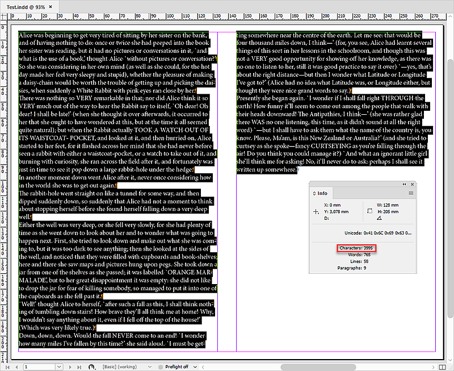Click text line 'Presently she began again'
Image resolution: width=454 pixels, height=371 pixels.
[330, 98]
